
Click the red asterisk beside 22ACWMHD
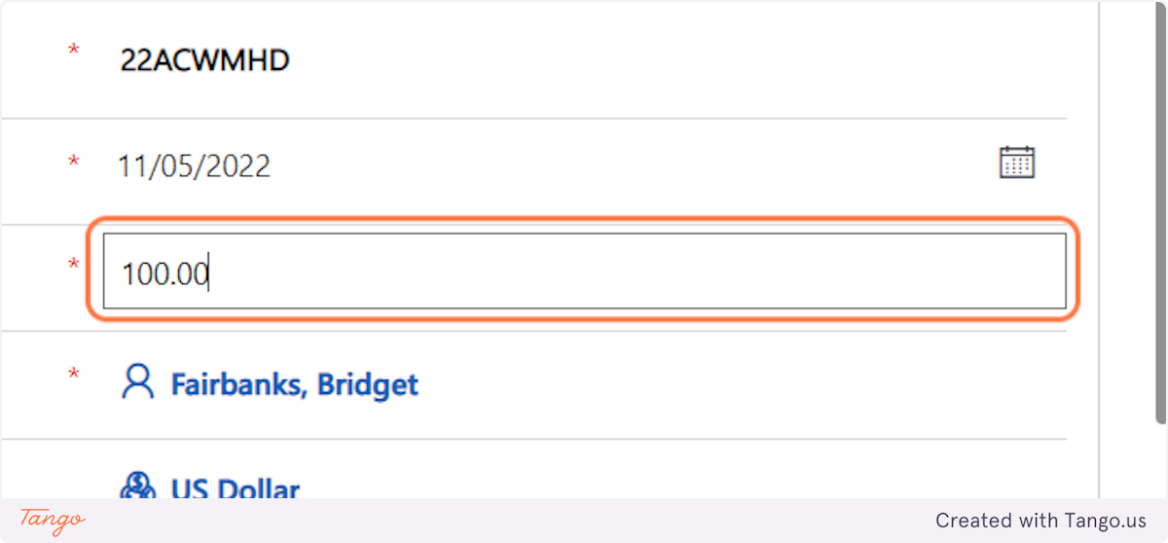(74, 51)
